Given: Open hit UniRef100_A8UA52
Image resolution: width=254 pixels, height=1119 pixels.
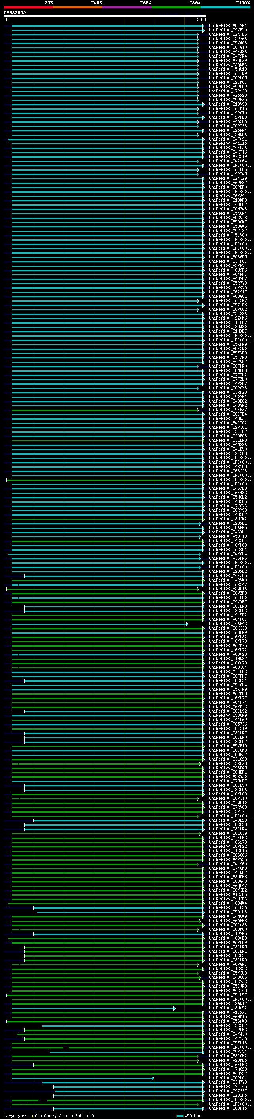Looking at the screenshot, I should pos(228,1008).
